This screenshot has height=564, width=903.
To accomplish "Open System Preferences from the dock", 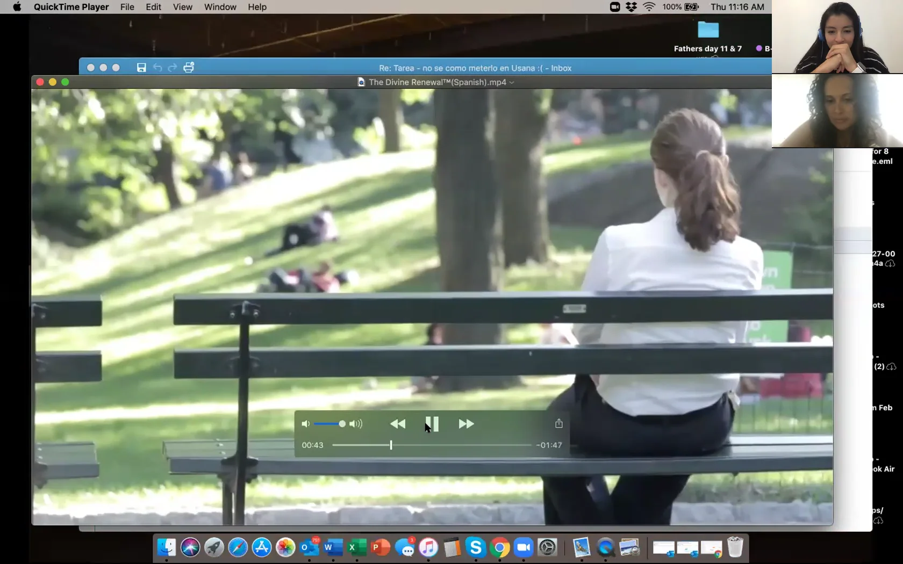I will coord(547,547).
